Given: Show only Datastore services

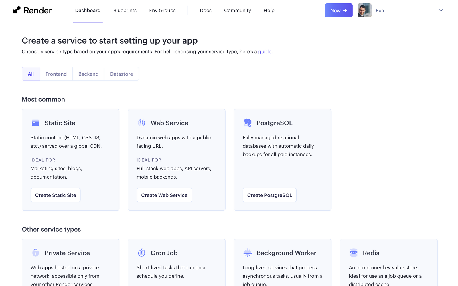Looking at the screenshot, I should pos(121,74).
